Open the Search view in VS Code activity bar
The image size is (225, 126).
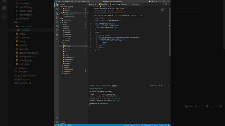pos(57,9)
